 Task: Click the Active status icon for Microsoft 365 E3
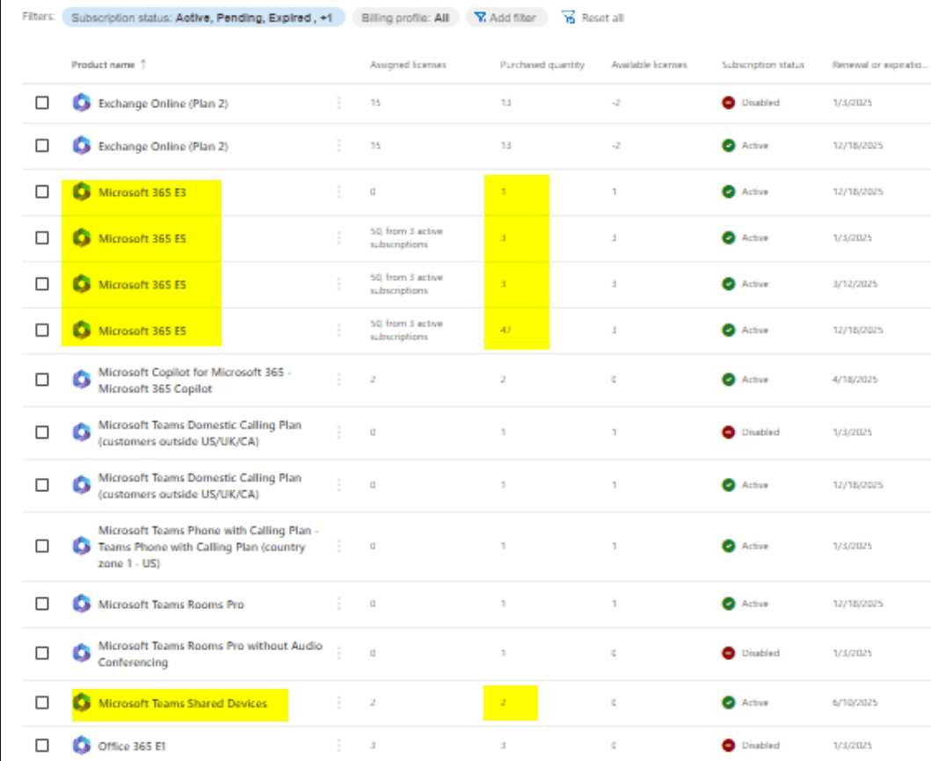coord(729,192)
